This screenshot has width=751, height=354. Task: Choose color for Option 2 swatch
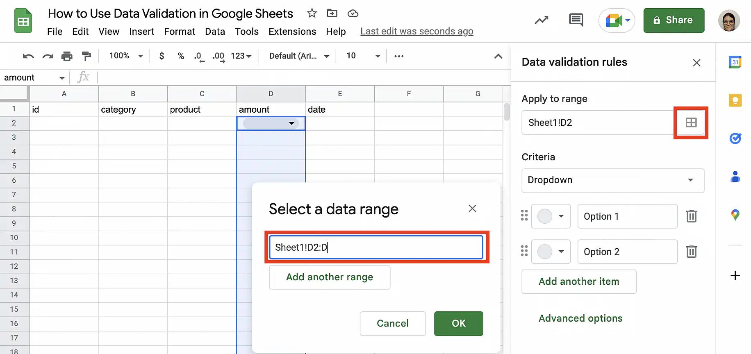pyautogui.click(x=551, y=252)
